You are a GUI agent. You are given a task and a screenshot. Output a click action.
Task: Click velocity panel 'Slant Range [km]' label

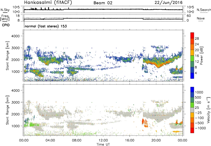pos(7,110)
